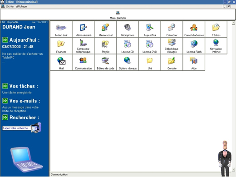Image resolution: width=236 pixels, height=177 pixels.
Task: Click the scrollbar down arrow
Action: click(233, 169)
